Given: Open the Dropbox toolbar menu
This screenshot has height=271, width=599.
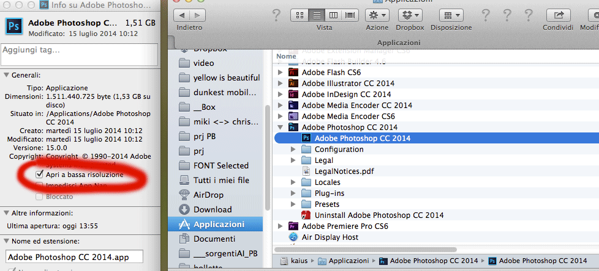Looking at the screenshot, I should point(410,15).
